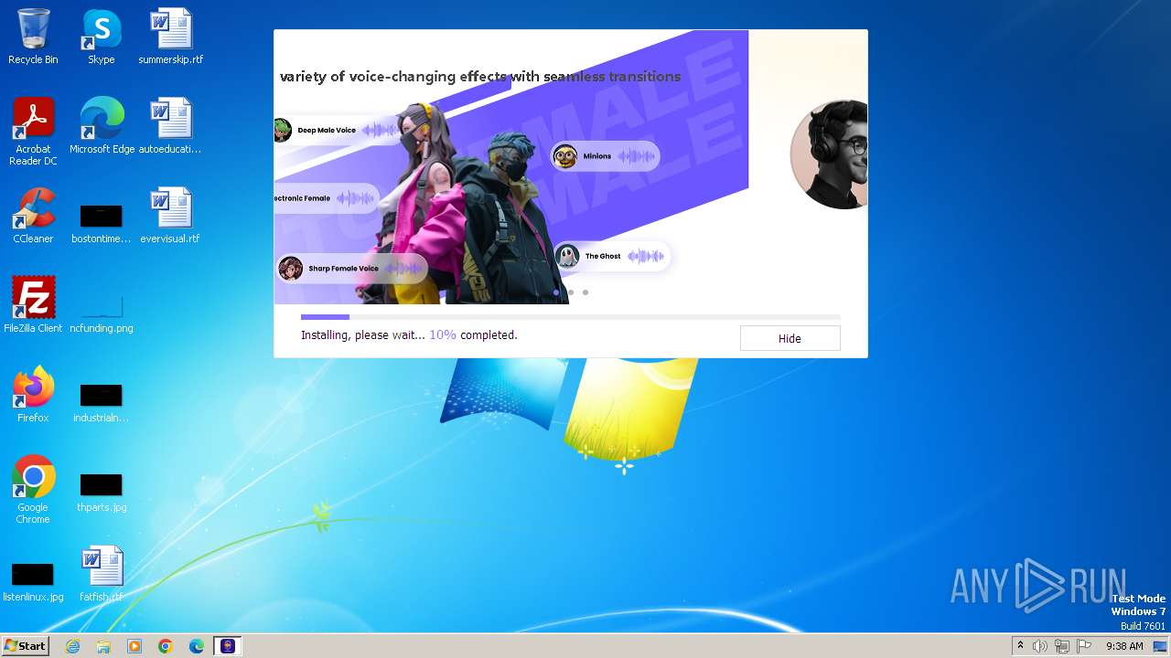Click the headphone man avatar thumbnail
Screen dimensions: 1171x658
coord(829,154)
